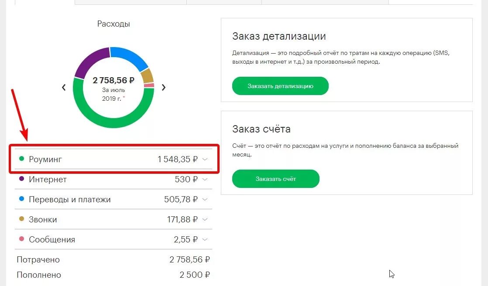Click the yellow Звонки legend dot
This screenshot has width=488, height=286.
(x=21, y=219)
